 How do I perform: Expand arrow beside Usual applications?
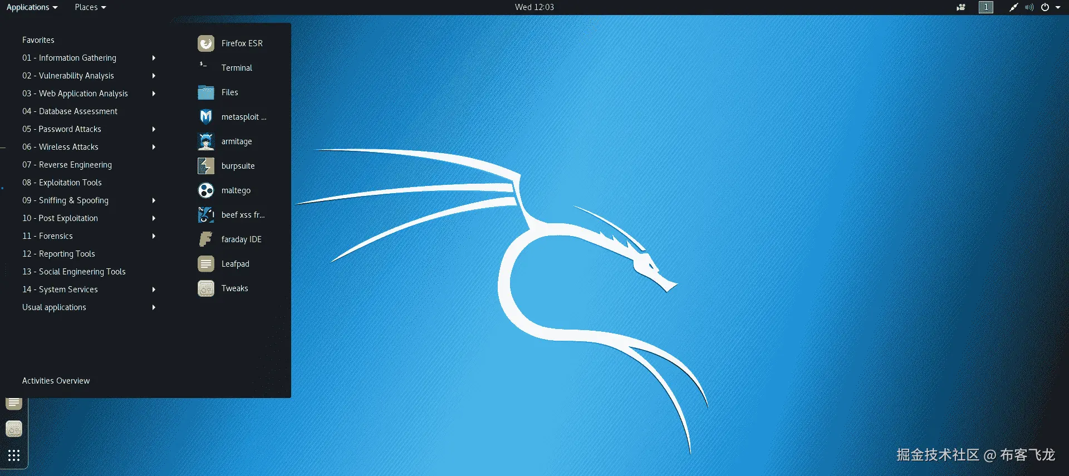click(154, 307)
